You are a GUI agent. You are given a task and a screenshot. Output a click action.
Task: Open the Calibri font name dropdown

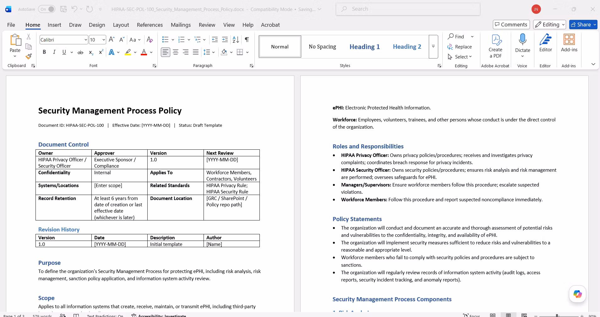point(85,40)
